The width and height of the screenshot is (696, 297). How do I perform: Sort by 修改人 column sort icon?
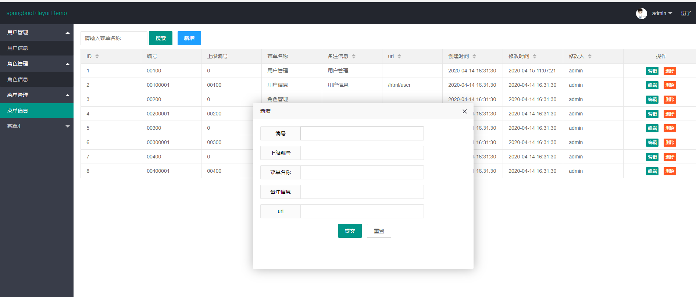point(590,56)
